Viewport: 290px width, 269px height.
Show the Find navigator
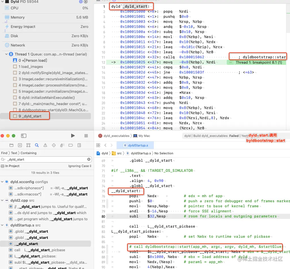[37, 145]
